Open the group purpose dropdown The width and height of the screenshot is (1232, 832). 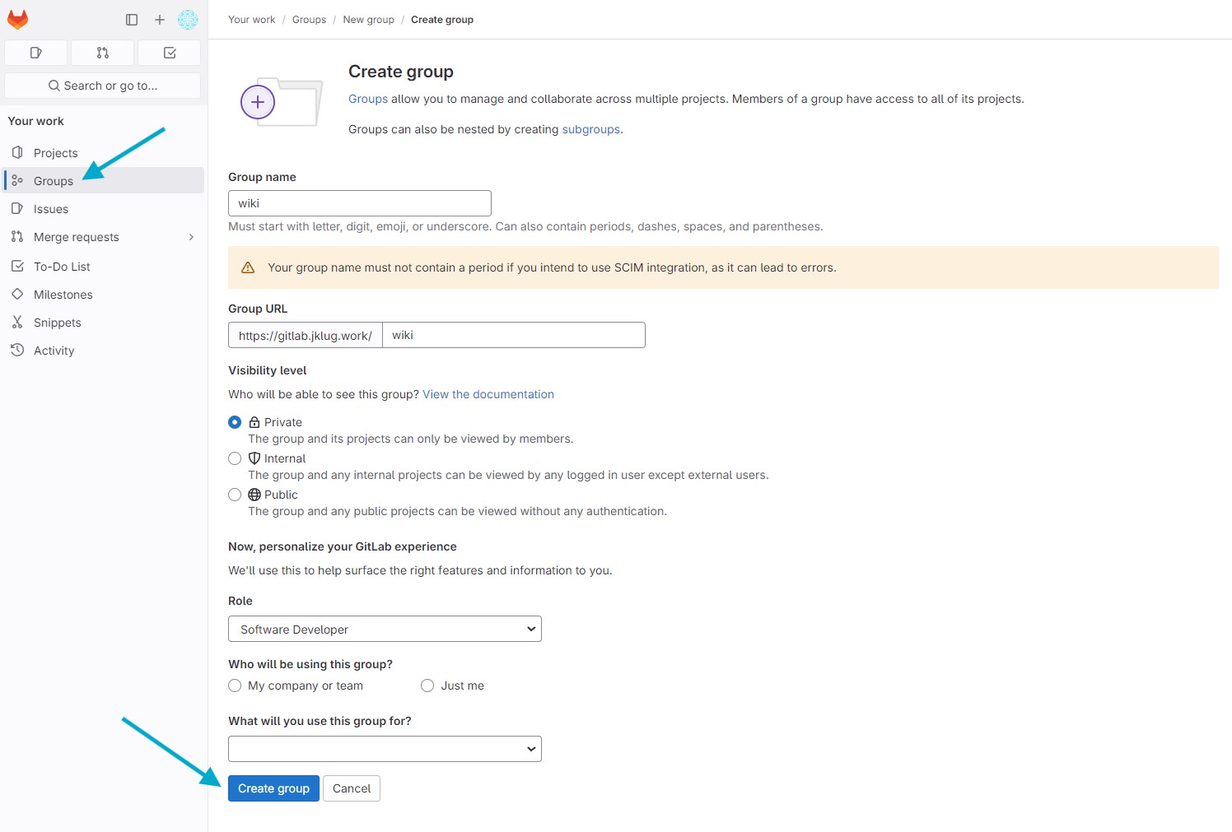[385, 749]
